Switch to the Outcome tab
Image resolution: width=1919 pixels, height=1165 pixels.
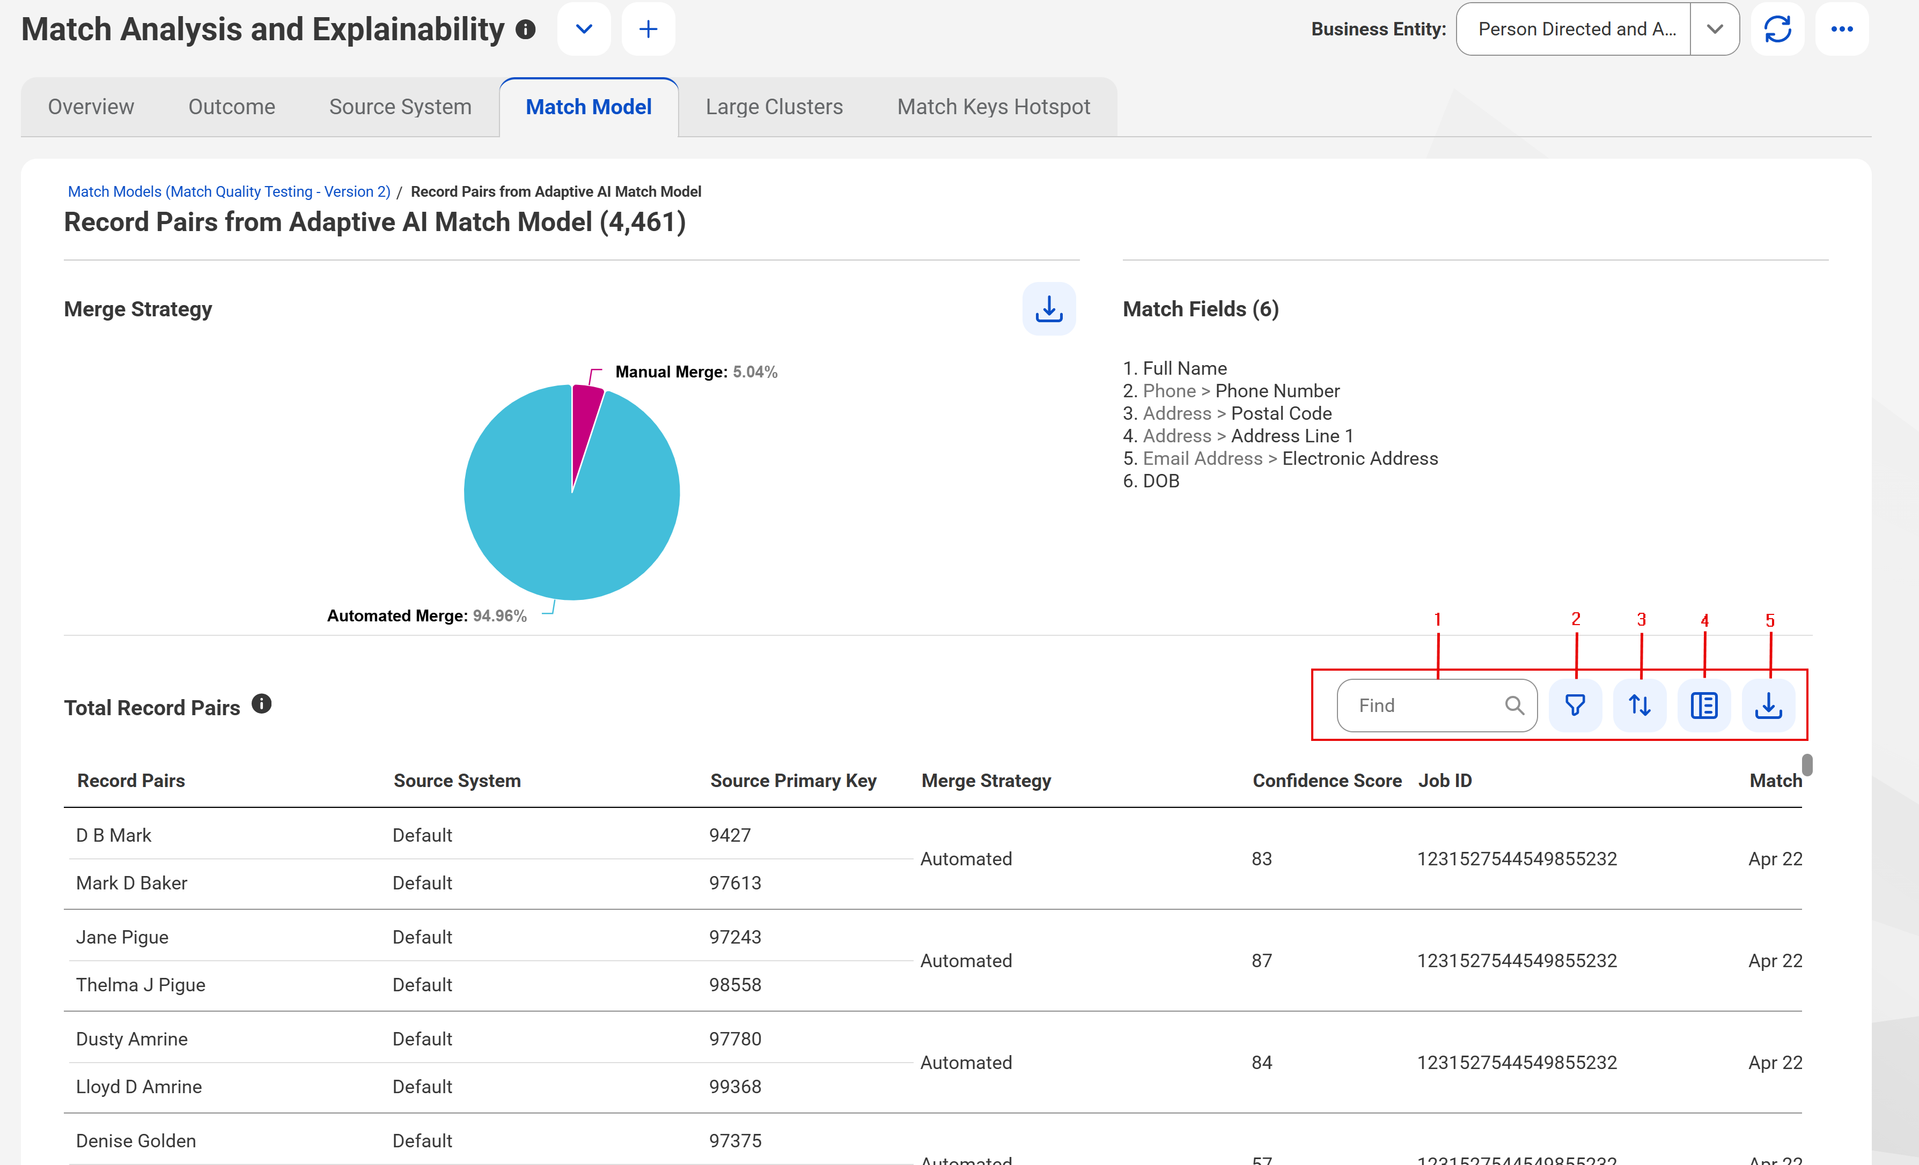231,107
